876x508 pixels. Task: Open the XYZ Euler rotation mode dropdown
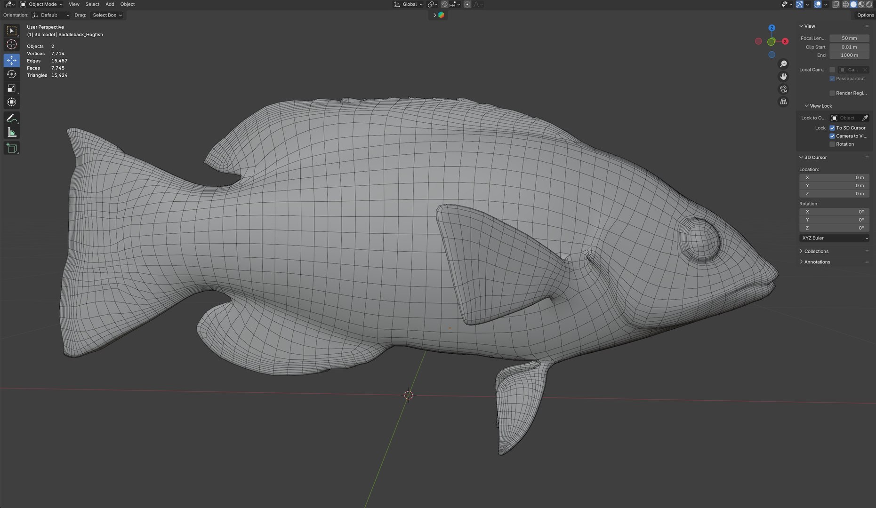834,238
